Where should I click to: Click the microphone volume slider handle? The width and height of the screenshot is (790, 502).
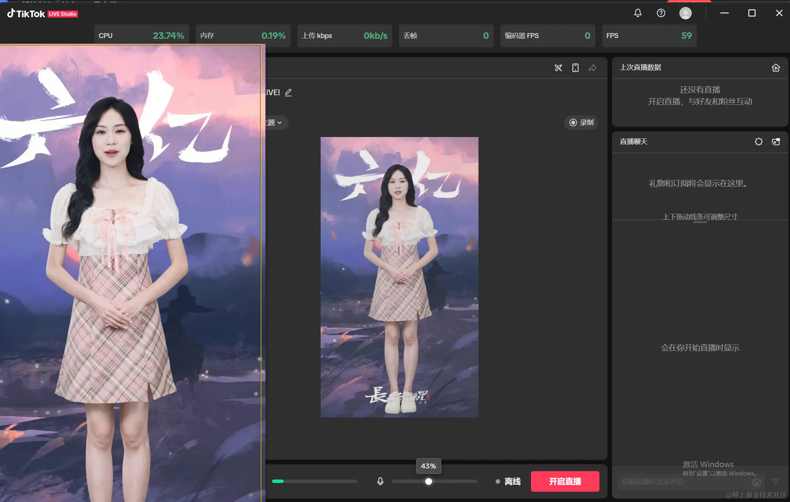pyautogui.click(x=429, y=481)
